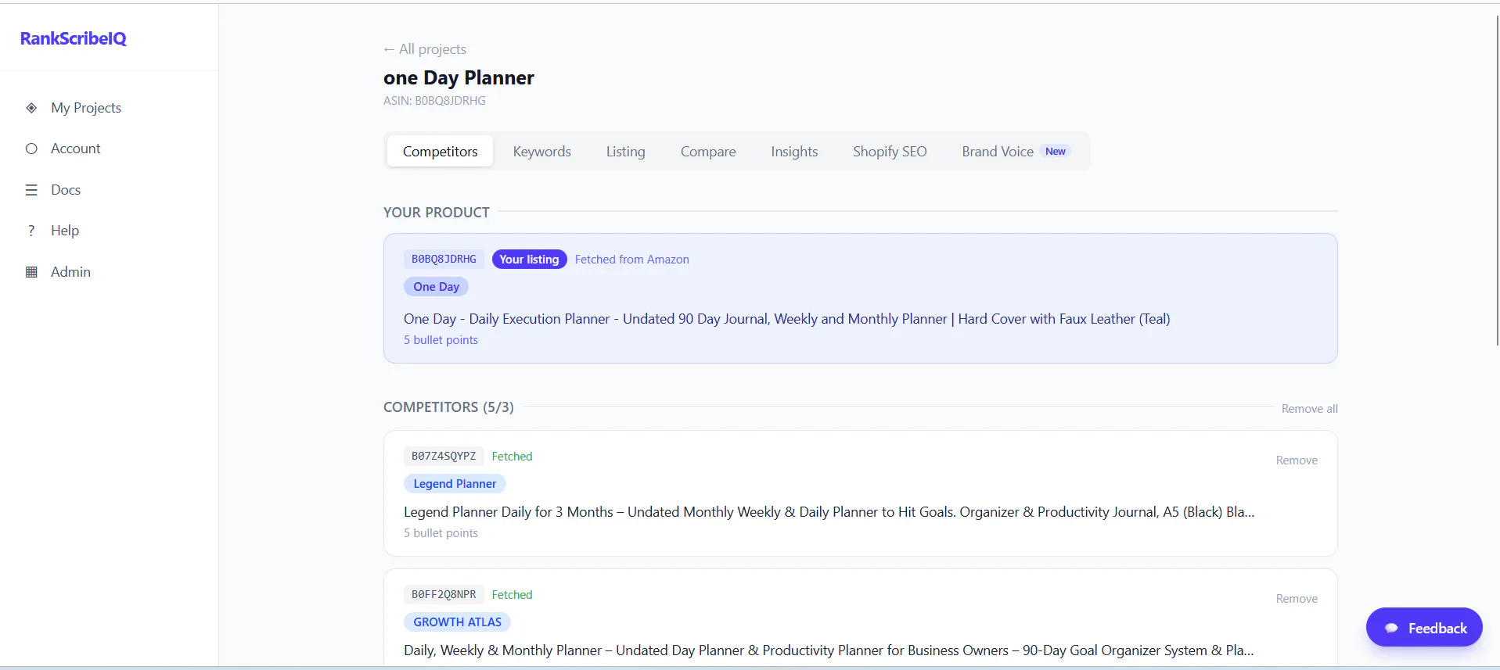Click the Admin grid icon

[31, 272]
